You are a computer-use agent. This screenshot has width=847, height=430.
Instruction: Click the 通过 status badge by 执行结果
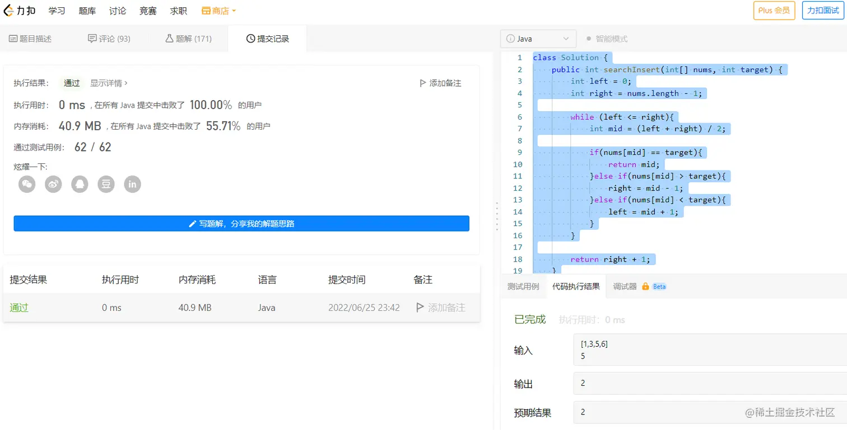pyautogui.click(x=72, y=83)
